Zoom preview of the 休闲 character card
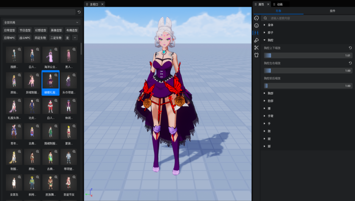The height and width of the screenshot is (201, 355). [x=74, y=100]
